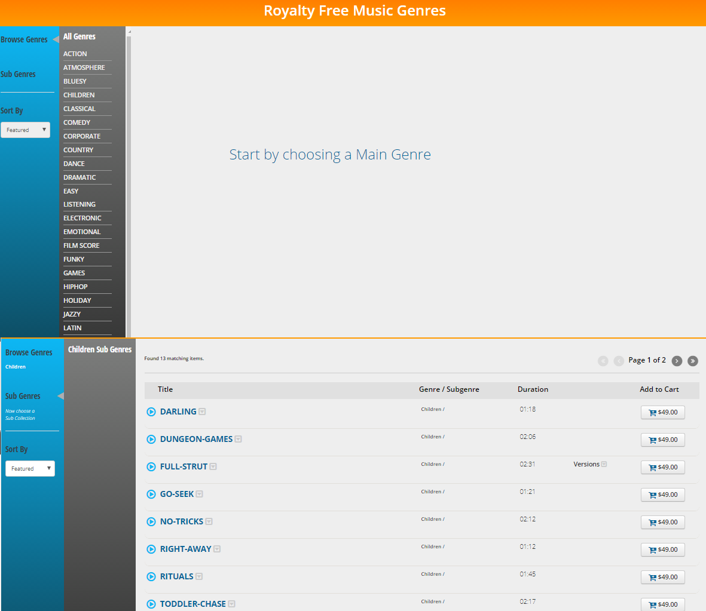
Task: Expand details arrow next to GO-SEEK
Action: coord(200,494)
